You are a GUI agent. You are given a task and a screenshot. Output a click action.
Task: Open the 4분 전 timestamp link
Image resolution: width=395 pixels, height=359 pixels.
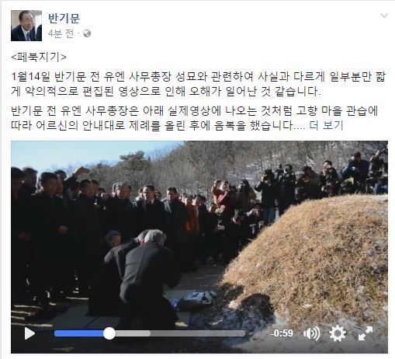[61, 33]
